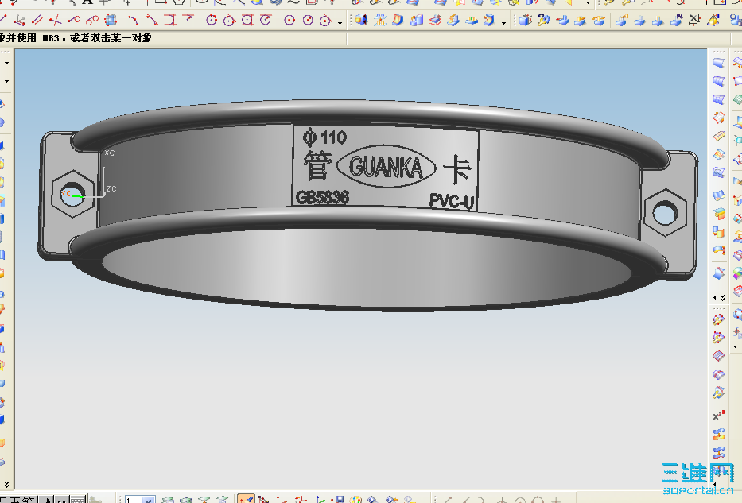
Task: Click the second mesh surface icon in right toolbar
Action: click(719, 81)
